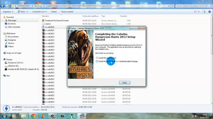213x119 pixels.
Task: Click the refresh button beside address bar
Action: [x=172, y=6]
